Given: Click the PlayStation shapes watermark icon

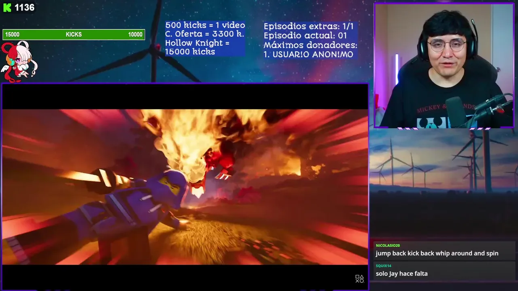Looking at the screenshot, I should (x=359, y=279).
